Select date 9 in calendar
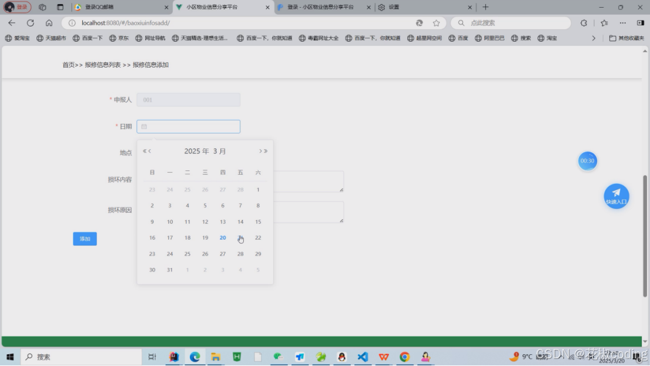Screen dimensions: 650x366 [x=152, y=221]
